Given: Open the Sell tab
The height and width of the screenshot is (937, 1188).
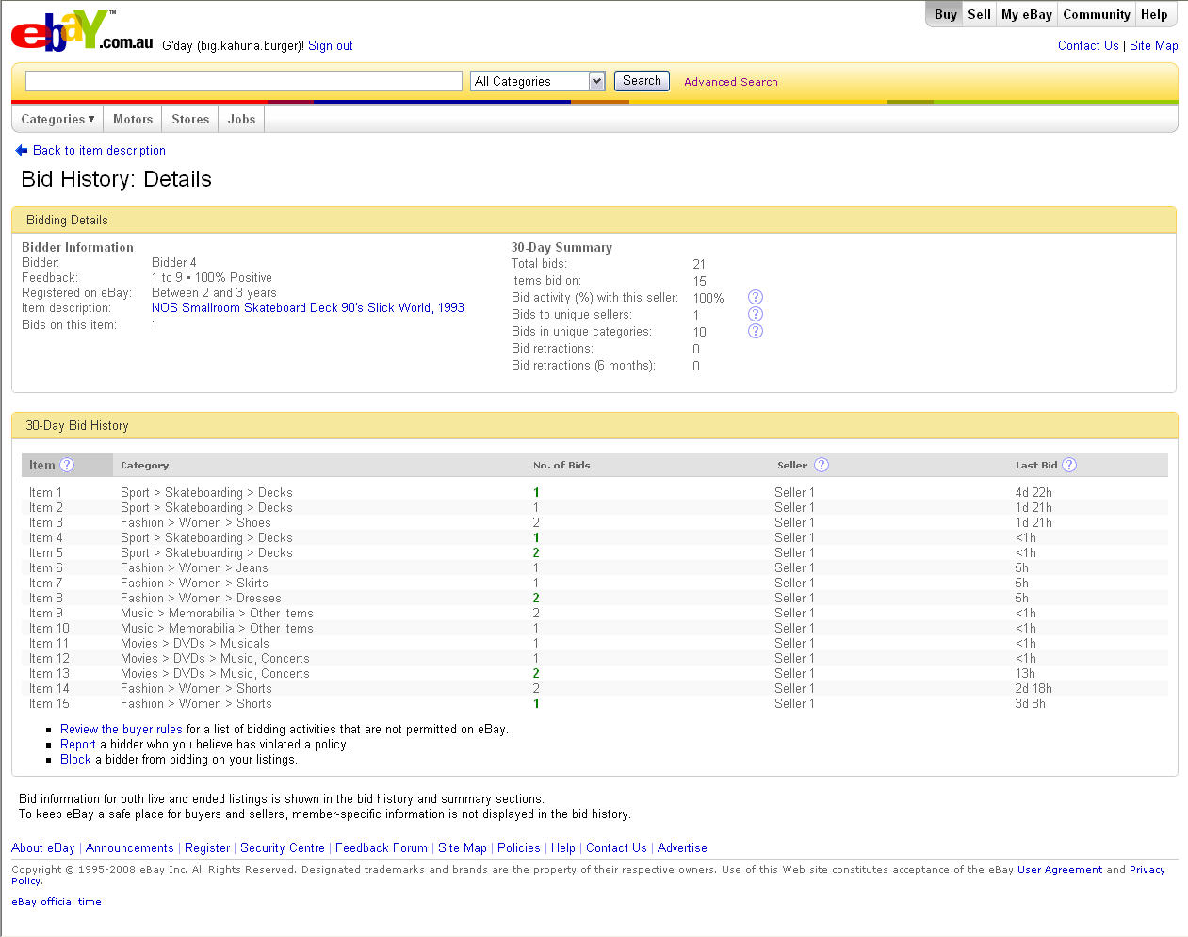Looking at the screenshot, I should coord(980,14).
